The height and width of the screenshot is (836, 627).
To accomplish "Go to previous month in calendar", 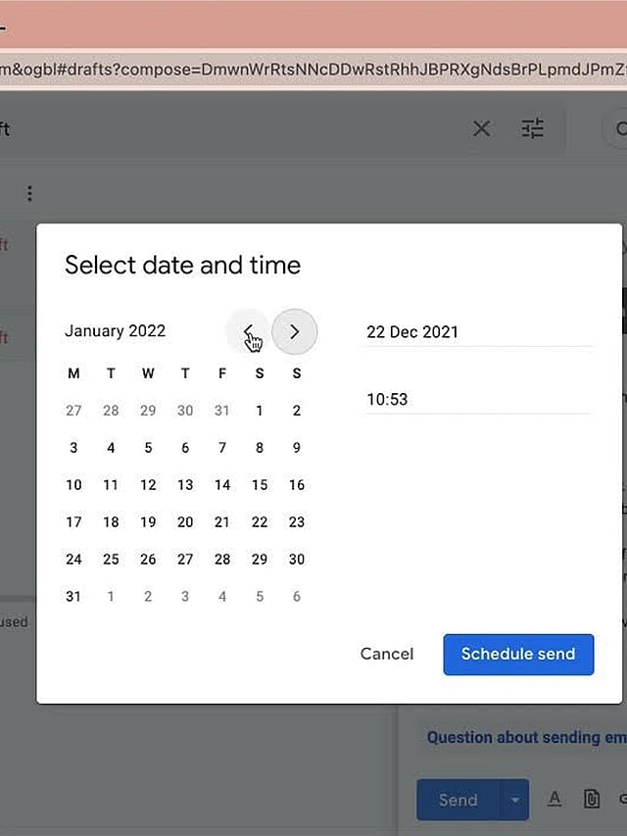I will pos(249,332).
